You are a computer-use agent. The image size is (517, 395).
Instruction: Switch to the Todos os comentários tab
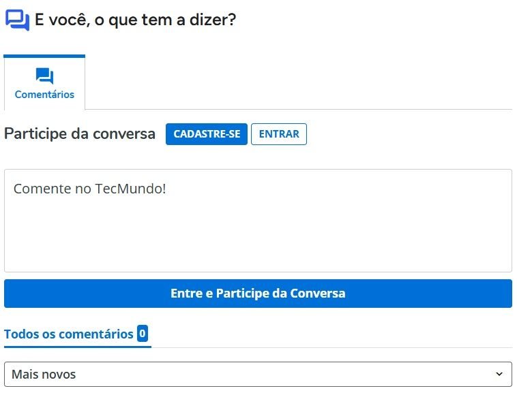pyautogui.click(x=69, y=334)
